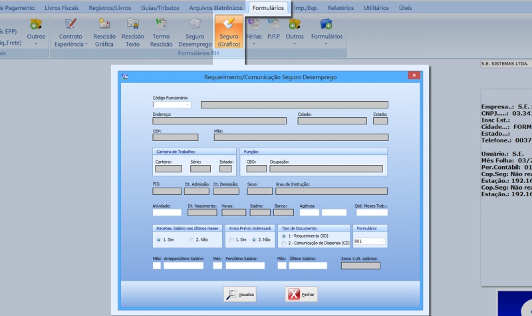Select Comunicação de Dispensa (CD) option
The image size is (532, 316).
pos(282,244)
